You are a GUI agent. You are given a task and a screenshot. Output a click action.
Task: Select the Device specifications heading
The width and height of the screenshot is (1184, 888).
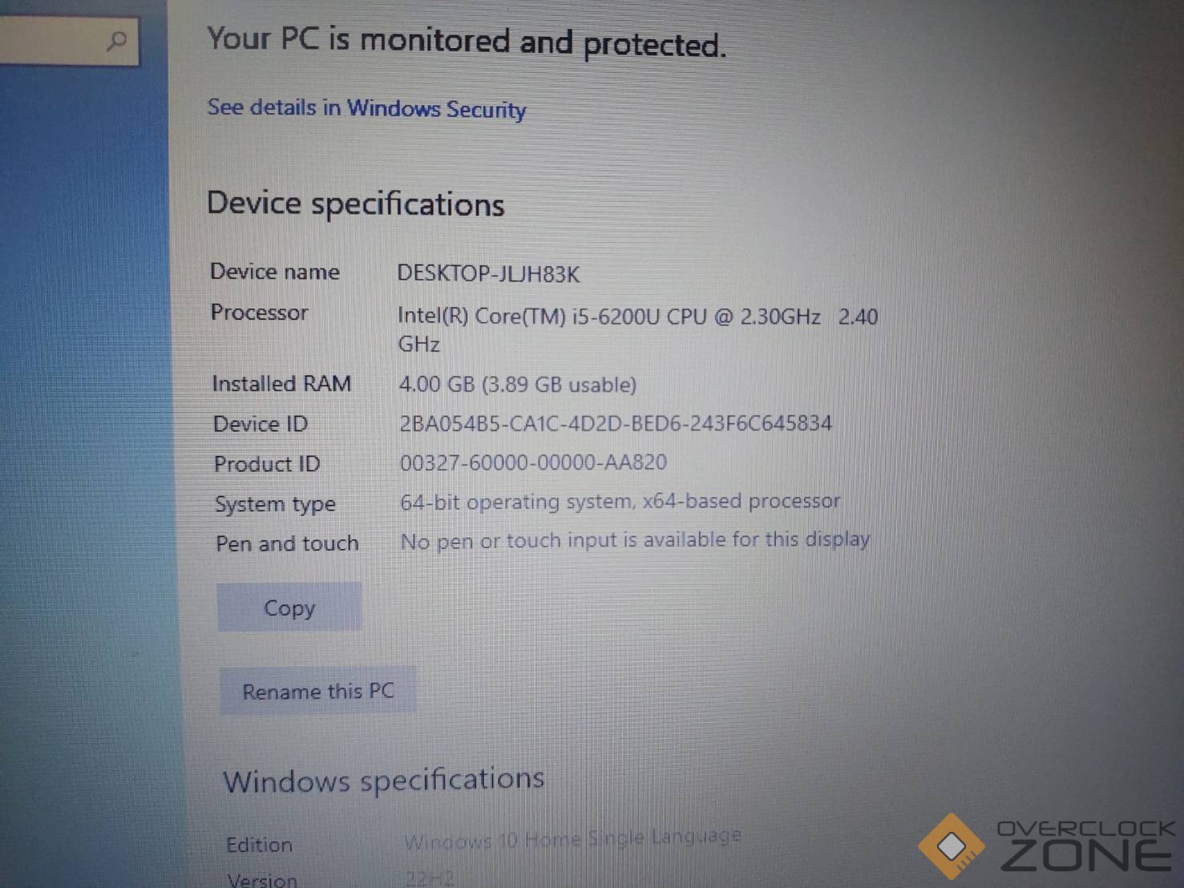(356, 204)
